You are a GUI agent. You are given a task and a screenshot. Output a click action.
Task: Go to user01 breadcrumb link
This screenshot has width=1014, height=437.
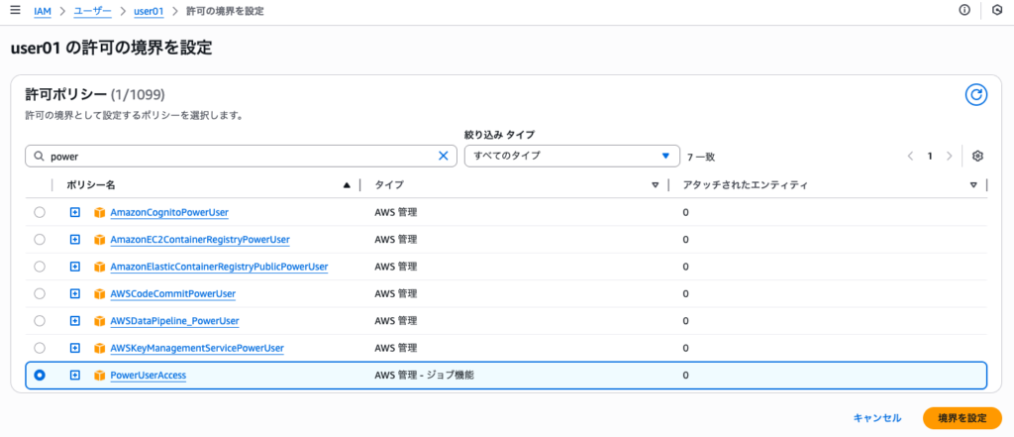pyautogui.click(x=150, y=10)
